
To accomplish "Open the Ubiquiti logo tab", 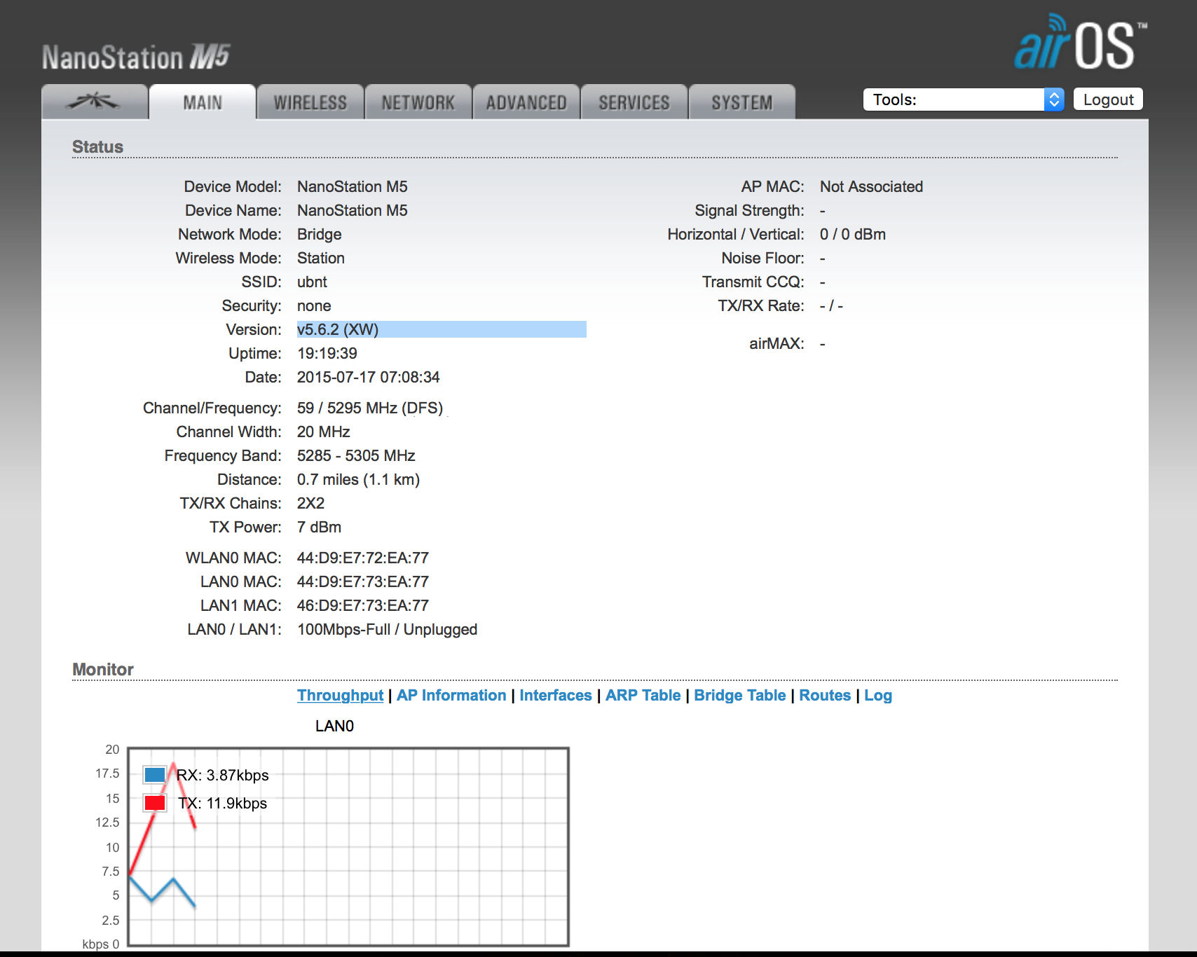I will pos(95,102).
